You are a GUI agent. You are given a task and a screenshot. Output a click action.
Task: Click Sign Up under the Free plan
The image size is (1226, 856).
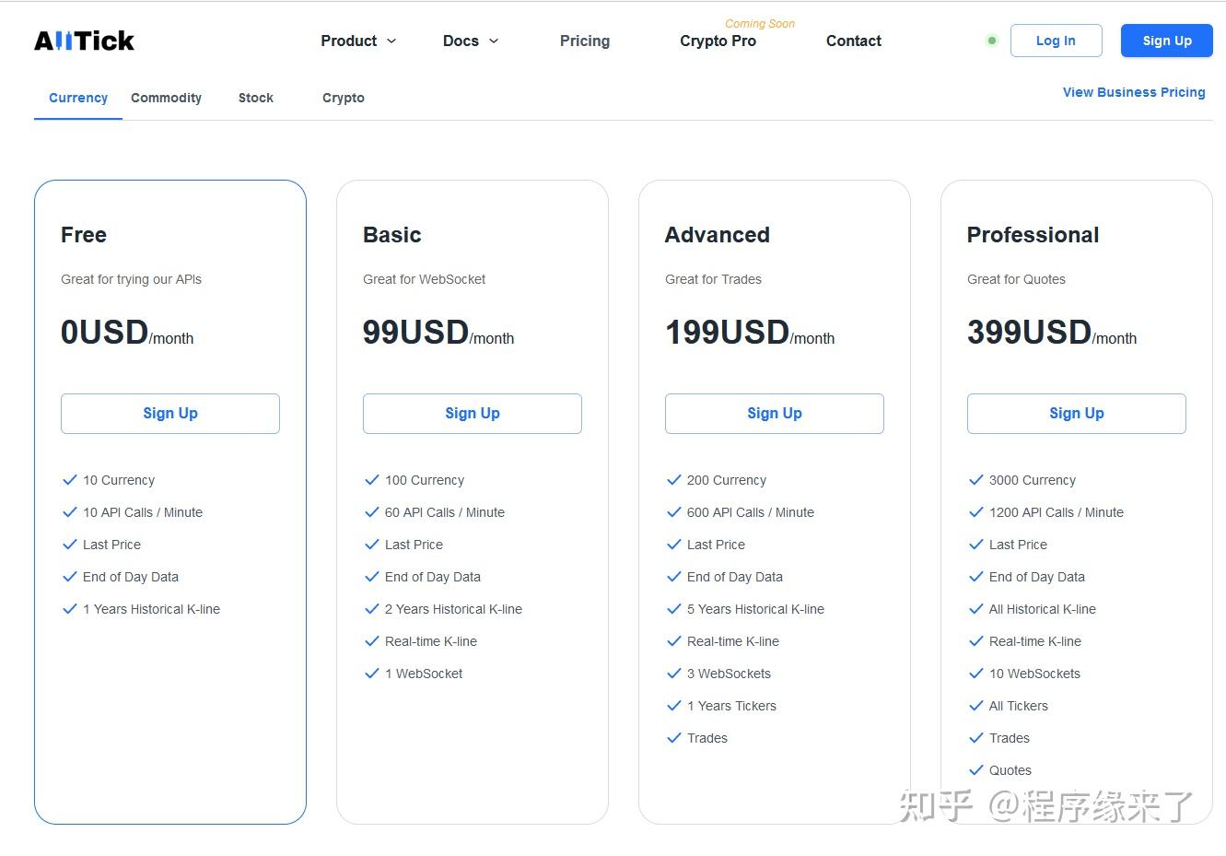pos(169,414)
